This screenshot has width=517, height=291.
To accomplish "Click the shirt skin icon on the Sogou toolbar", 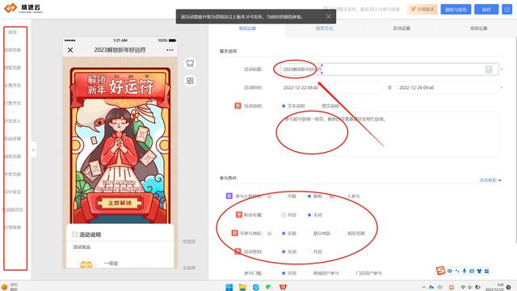I will pos(479,271).
